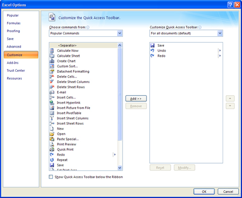Choose the Delete Sheet Rows icon
This screenshot has height=198, width=242.
point(52,87)
